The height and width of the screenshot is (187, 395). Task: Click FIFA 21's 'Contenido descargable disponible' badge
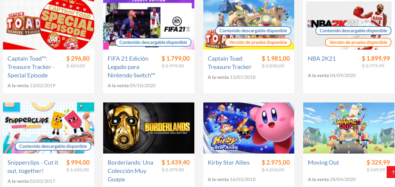click(x=153, y=42)
